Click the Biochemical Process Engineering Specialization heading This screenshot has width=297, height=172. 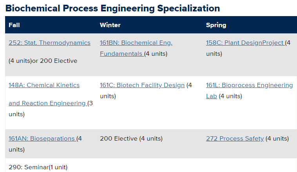click(112, 8)
